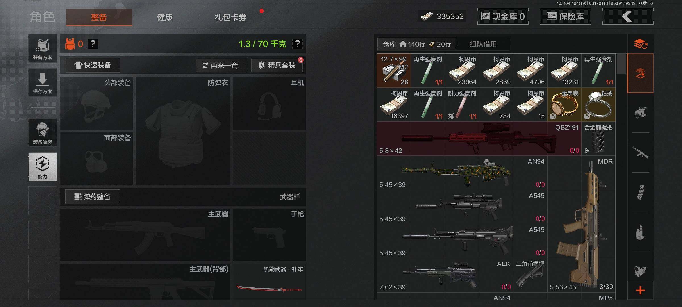Filter warehouse by armor helmet icon

click(x=640, y=113)
